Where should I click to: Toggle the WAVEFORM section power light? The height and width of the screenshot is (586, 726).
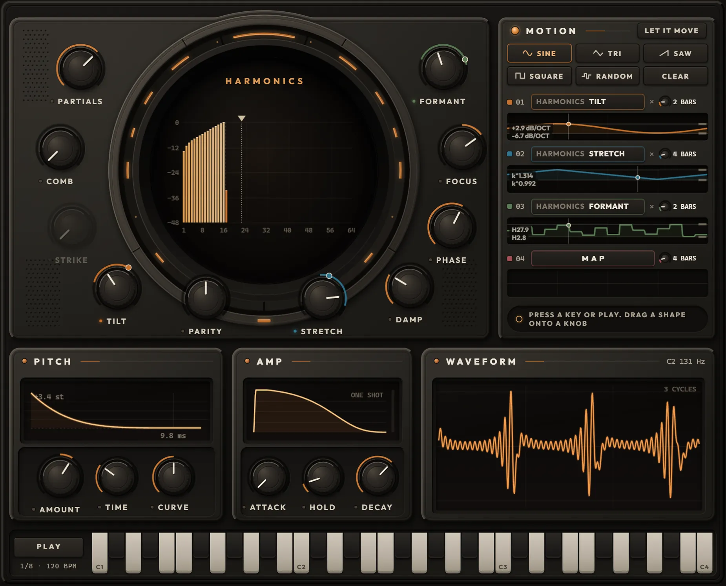click(436, 361)
